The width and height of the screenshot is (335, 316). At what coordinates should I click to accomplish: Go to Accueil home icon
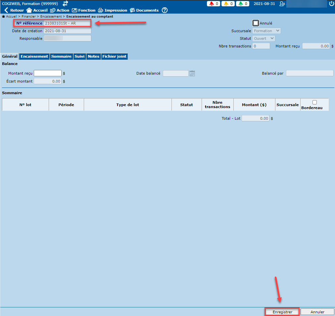29,10
